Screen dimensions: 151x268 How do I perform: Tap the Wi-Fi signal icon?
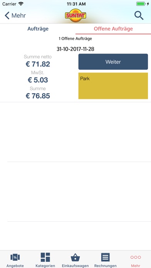click(x=21, y=4)
